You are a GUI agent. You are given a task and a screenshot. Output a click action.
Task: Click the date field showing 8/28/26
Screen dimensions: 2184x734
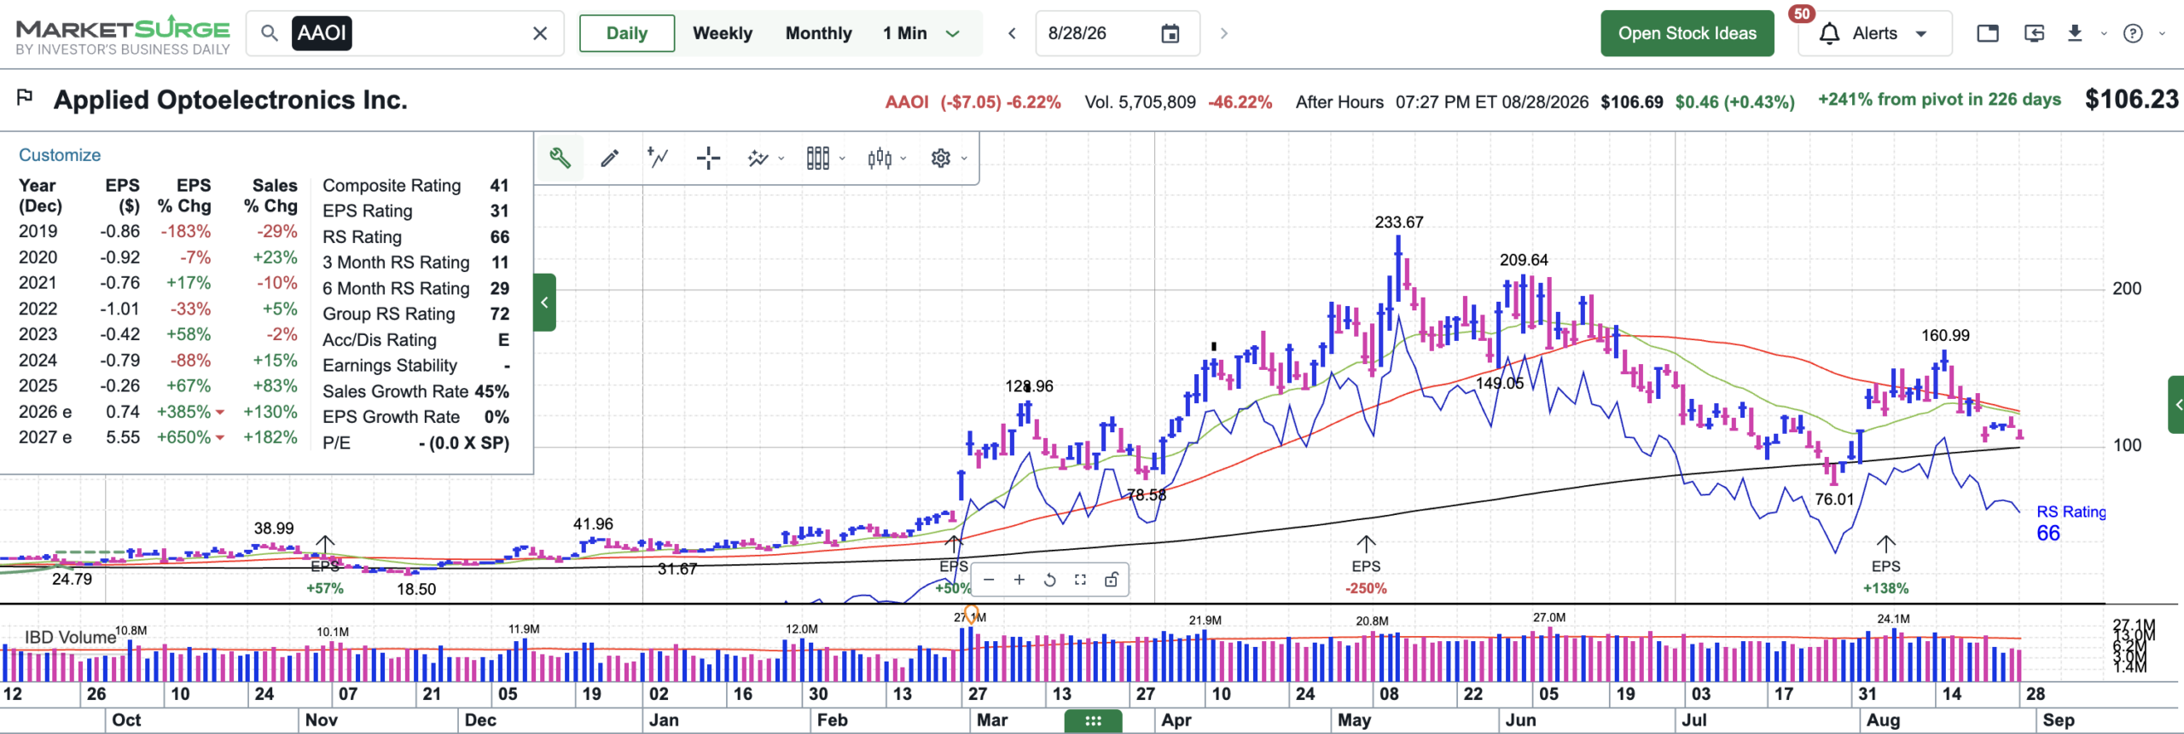point(1118,33)
